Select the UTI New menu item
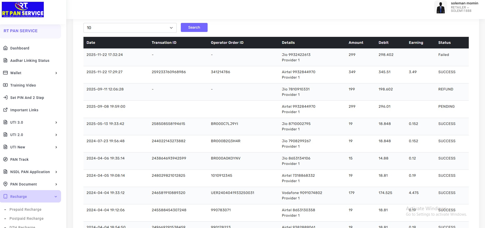485x228 pixels. 18,147
